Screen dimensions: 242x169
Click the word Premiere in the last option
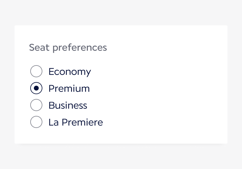[x=82, y=122]
